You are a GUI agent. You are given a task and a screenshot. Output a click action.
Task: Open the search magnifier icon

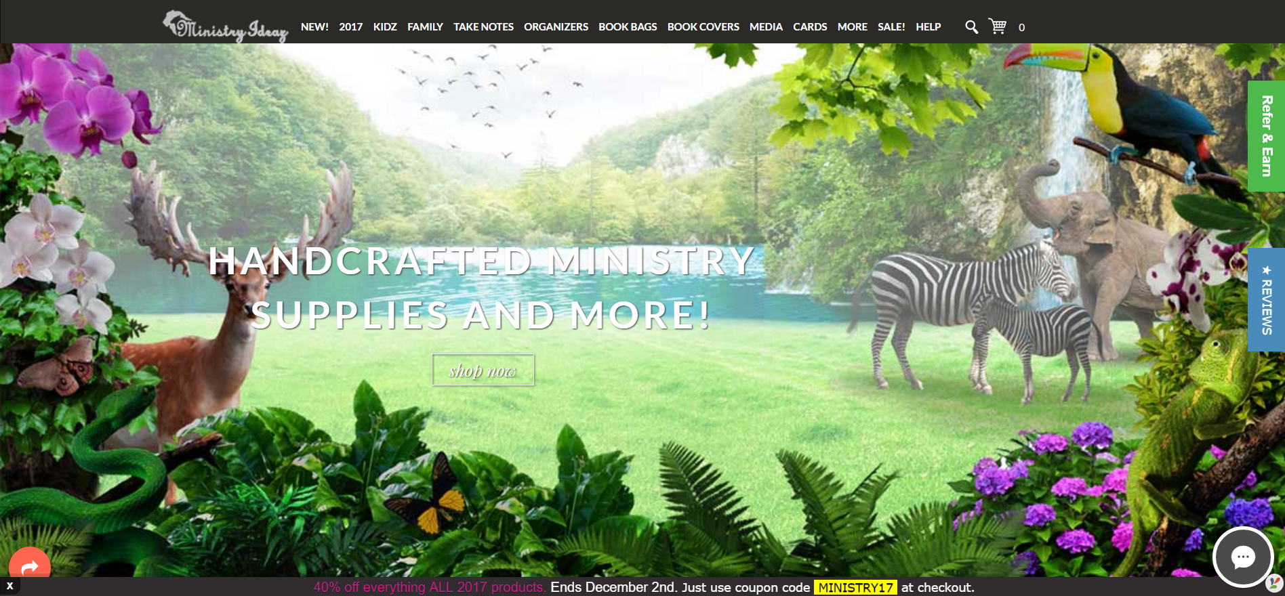(971, 27)
